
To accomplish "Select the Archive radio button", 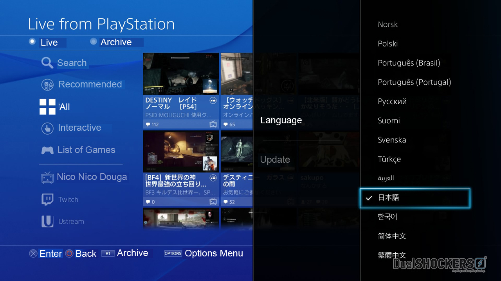I will [93, 41].
